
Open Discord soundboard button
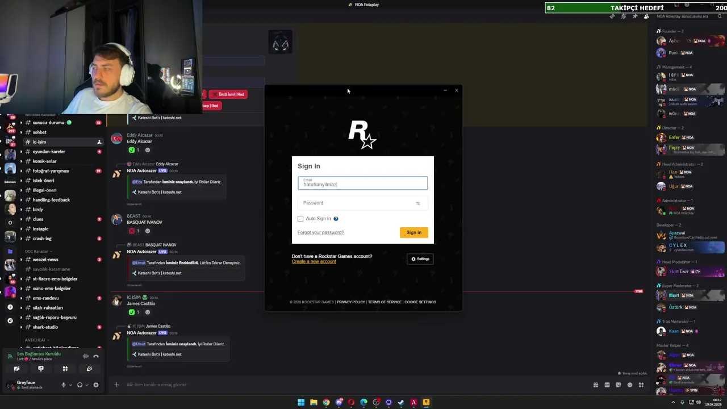(x=89, y=369)
